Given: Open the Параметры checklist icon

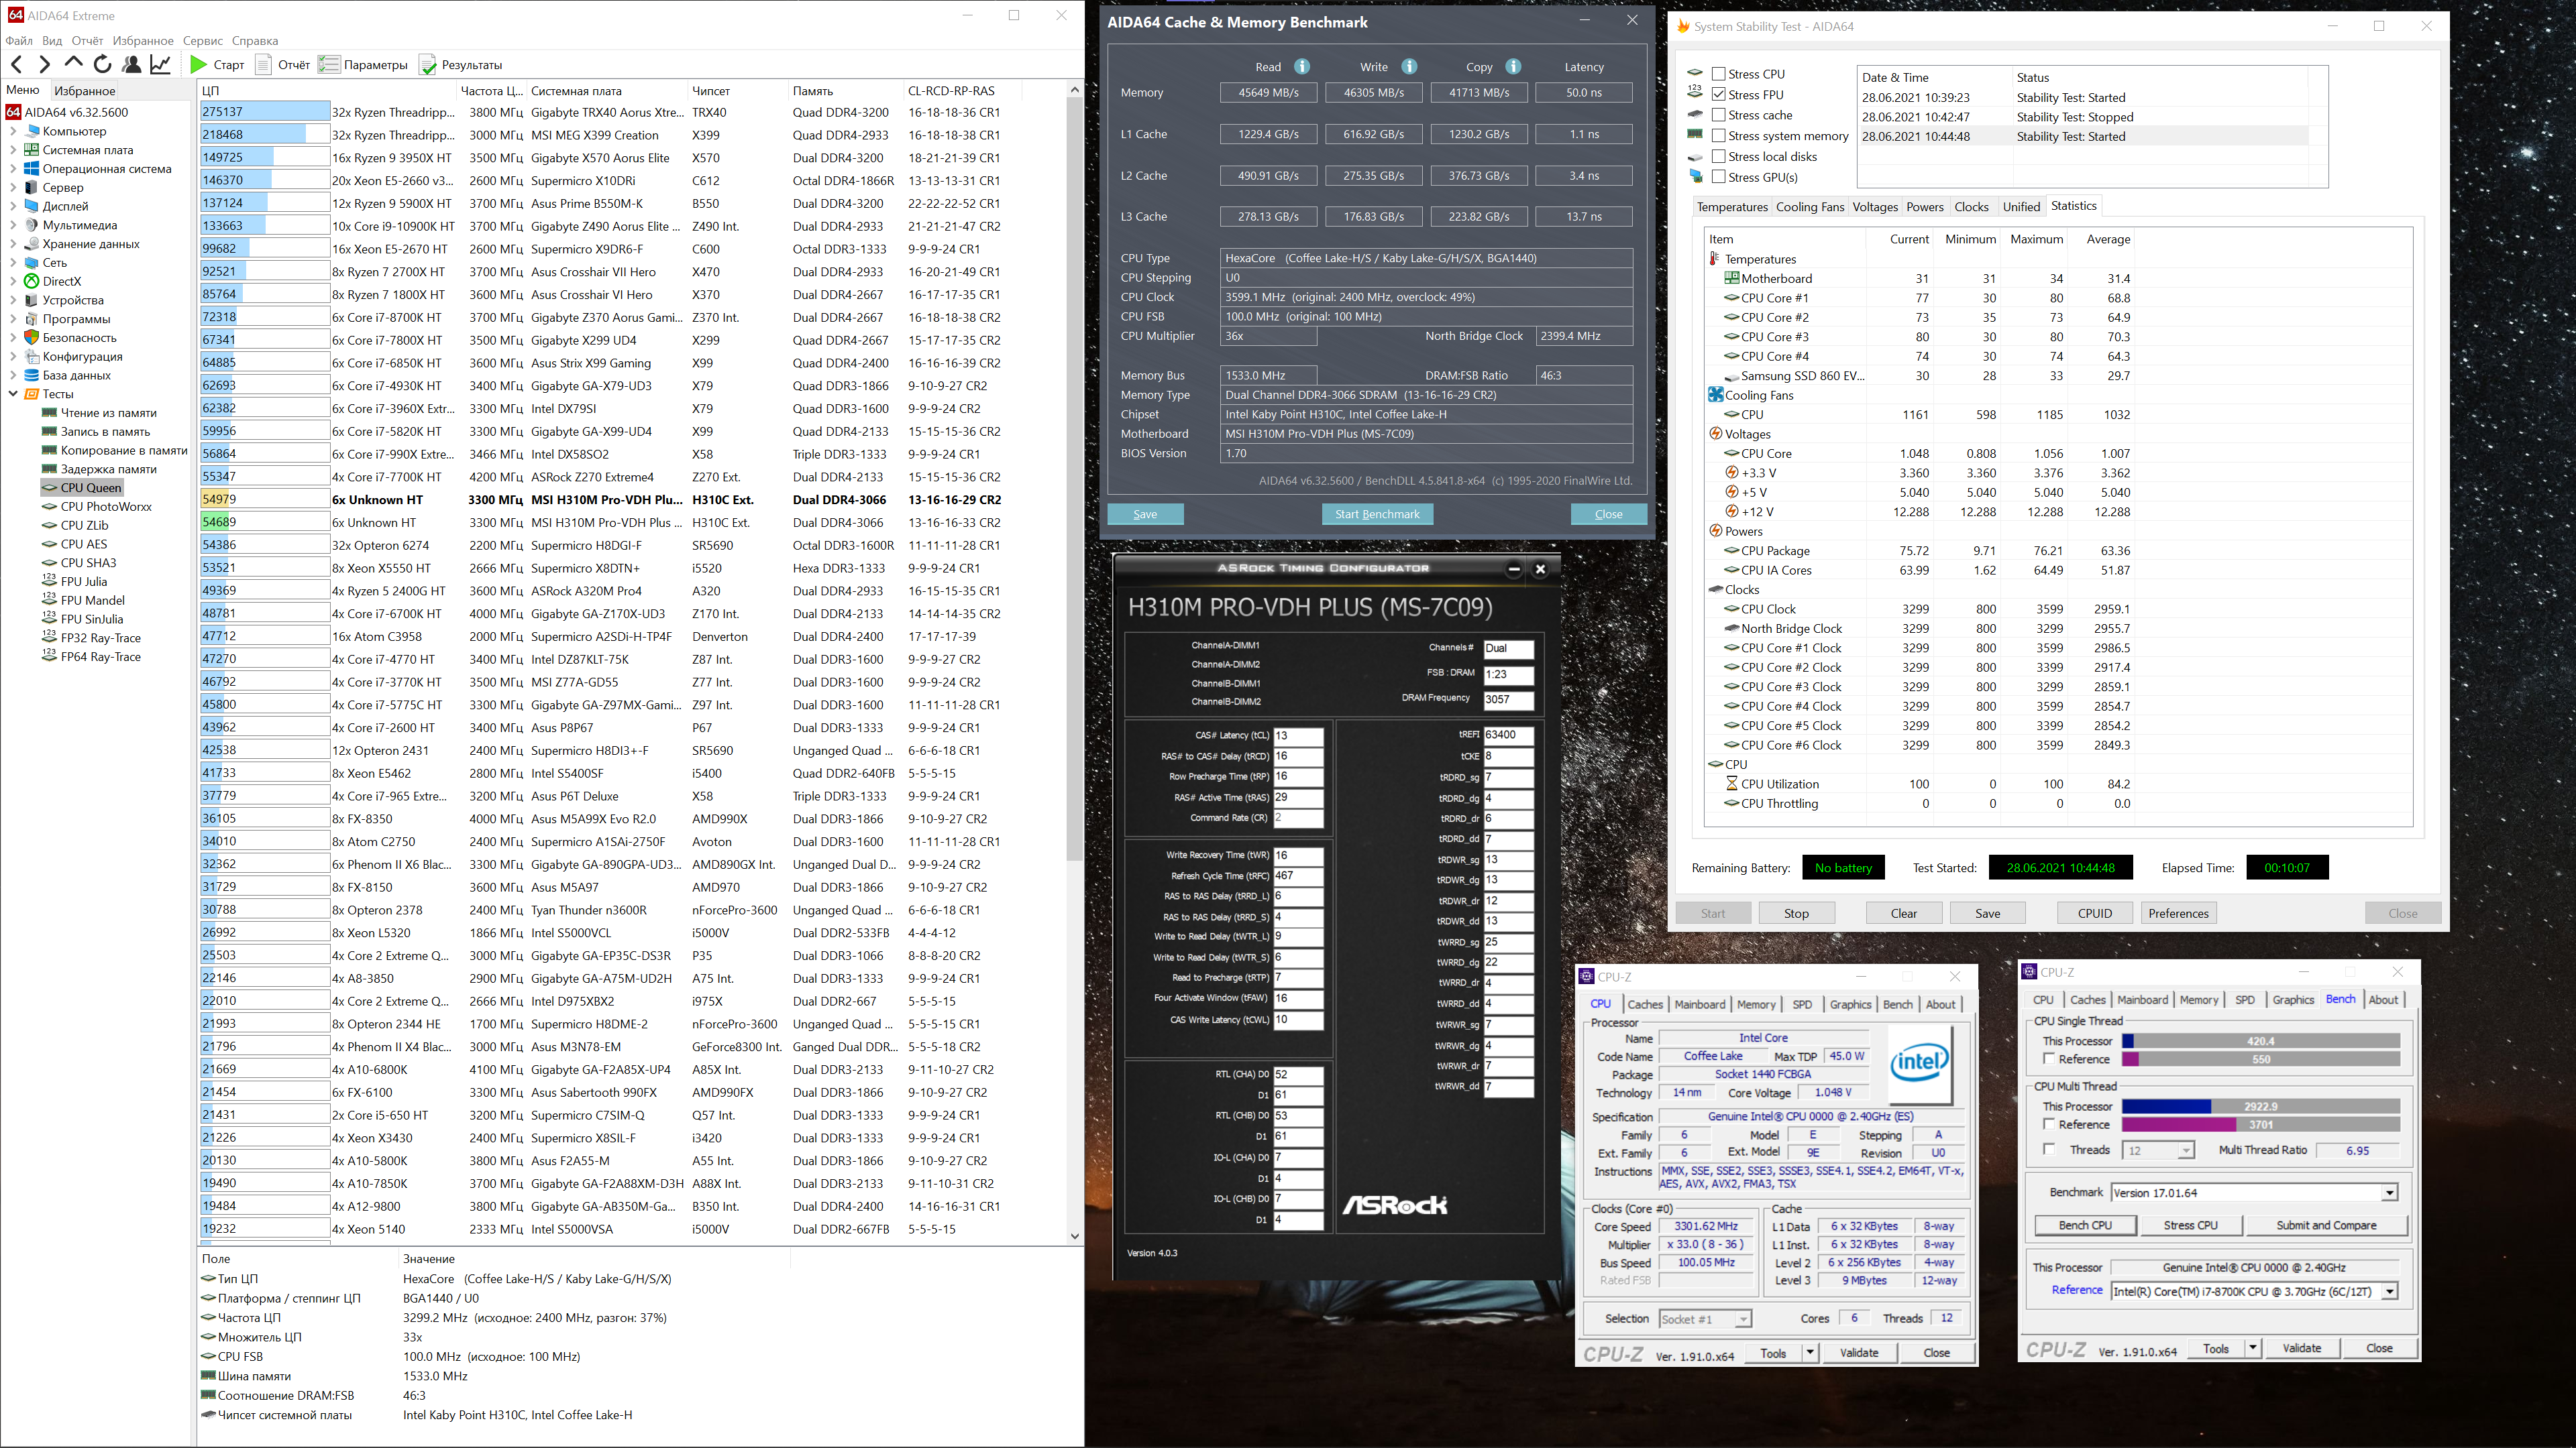Looking at the screenshot, I should tap(329, 65).
